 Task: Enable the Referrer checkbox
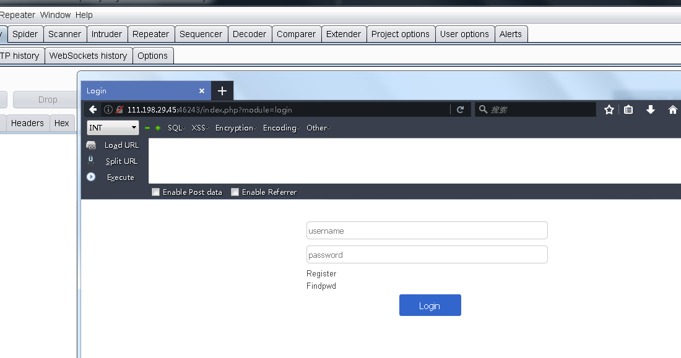(235, 192)
